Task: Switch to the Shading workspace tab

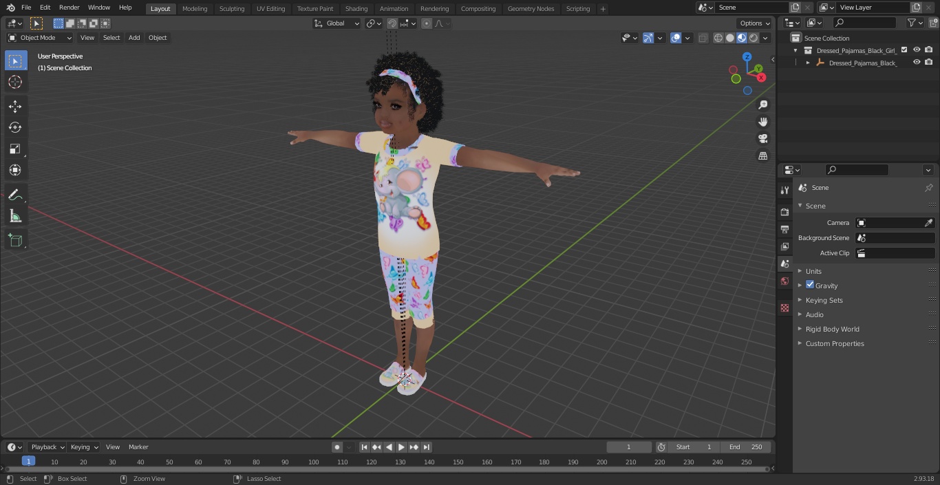Action: click(356, 8)
